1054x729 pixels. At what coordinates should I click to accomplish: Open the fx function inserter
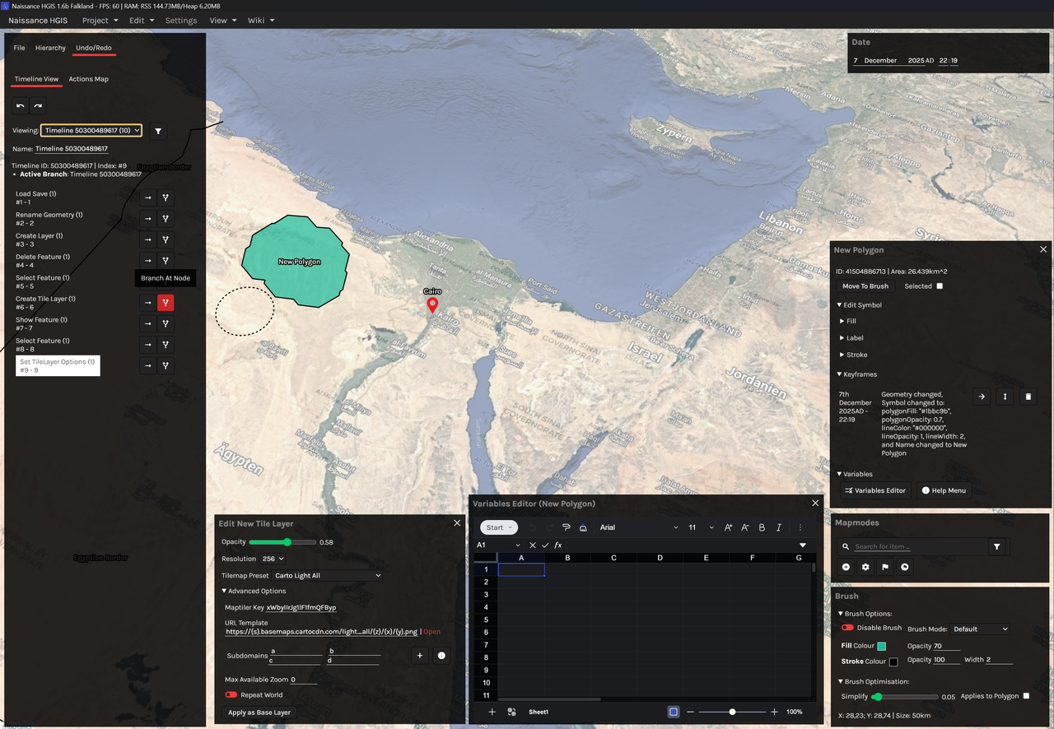[x=557, y=546]
